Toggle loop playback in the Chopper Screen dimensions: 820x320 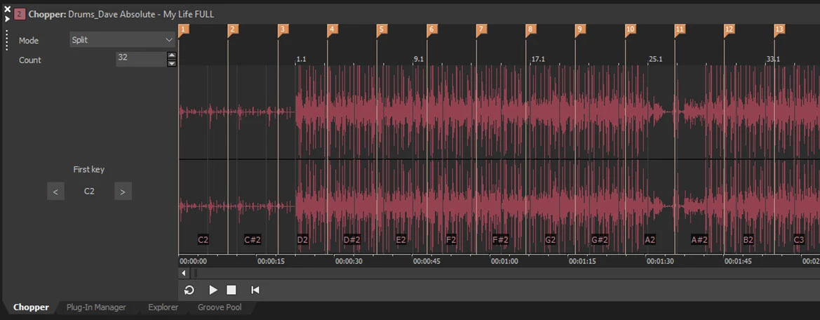pos(189,290)
